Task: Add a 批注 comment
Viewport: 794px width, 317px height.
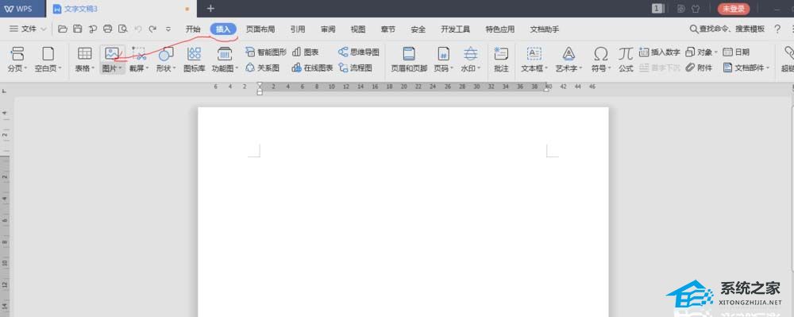Action: coord(501,60)
